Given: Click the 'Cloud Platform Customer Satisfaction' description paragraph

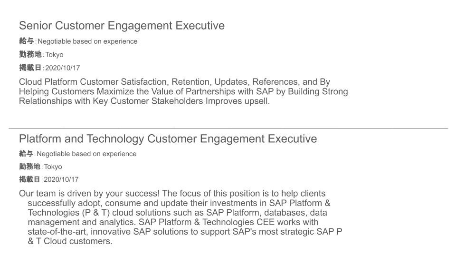Looking at the screenshot, I should [x=183, y=91].
